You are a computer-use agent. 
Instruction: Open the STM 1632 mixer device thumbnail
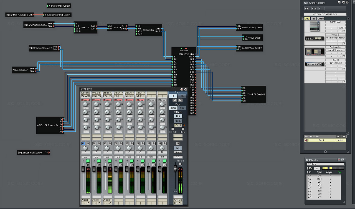315,26
